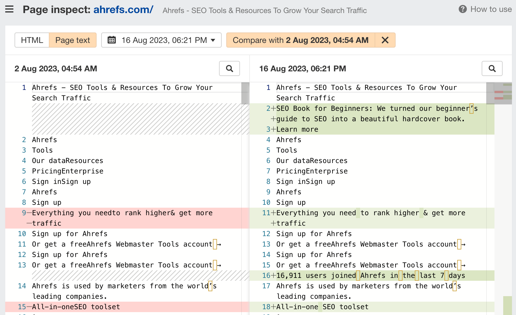The height and width of the screenshot is (315, 516).
Task: Click the How to use help icon
Action: tap(462, 9)
